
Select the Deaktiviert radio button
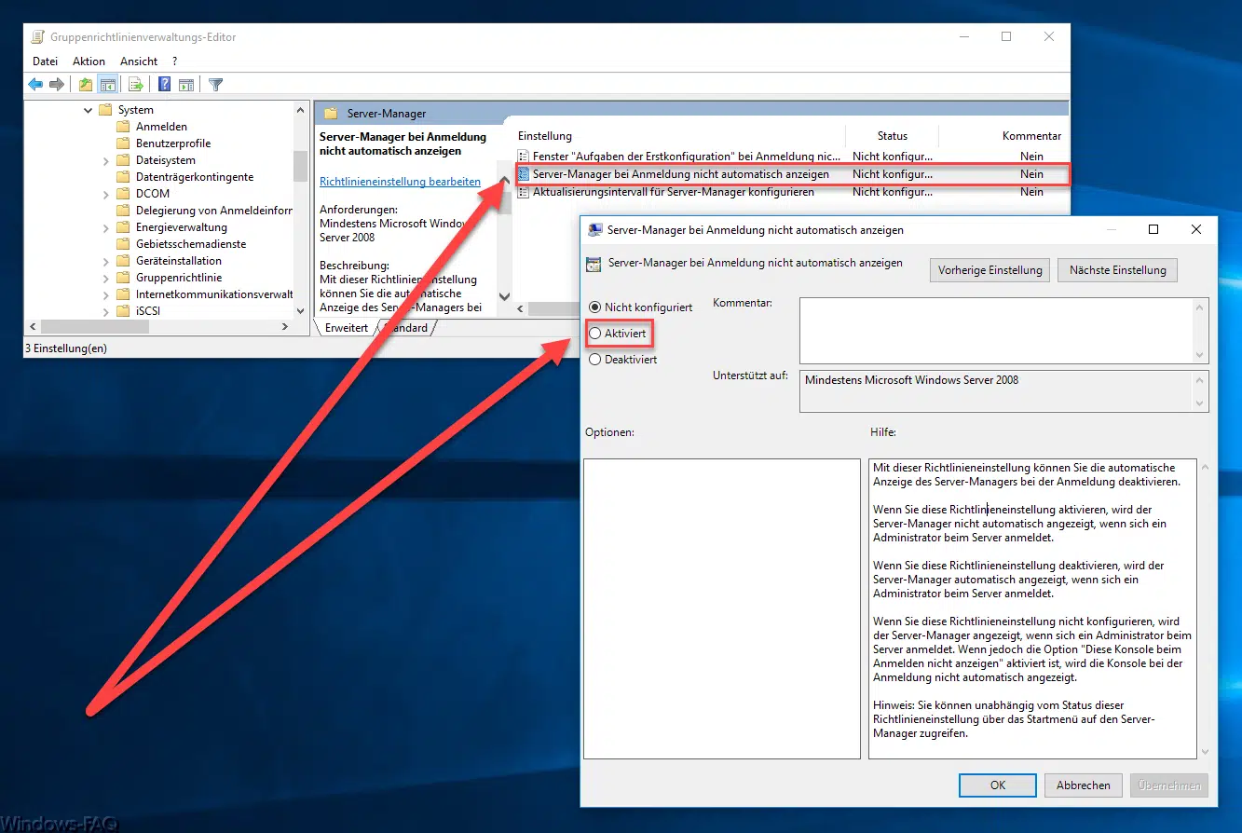[595, 359]
